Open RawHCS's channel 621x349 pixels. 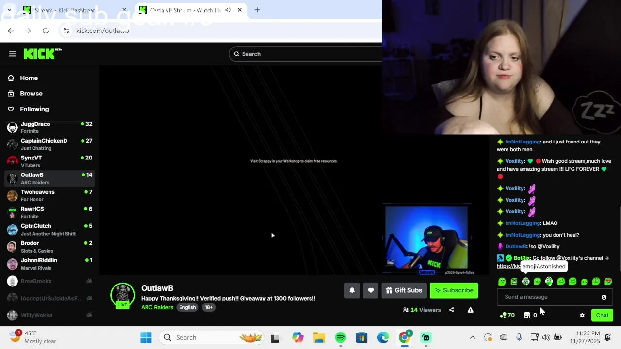[x=49, y=213]
